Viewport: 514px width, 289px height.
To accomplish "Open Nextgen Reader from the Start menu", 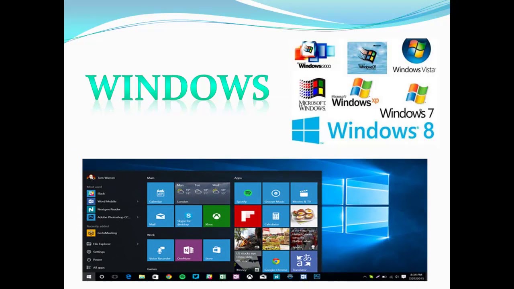I will (x=104, y=209).
